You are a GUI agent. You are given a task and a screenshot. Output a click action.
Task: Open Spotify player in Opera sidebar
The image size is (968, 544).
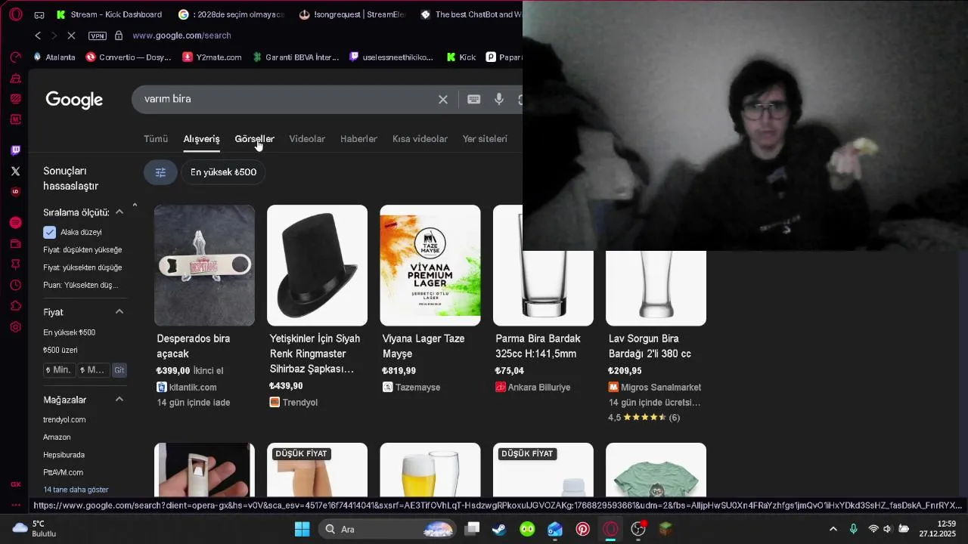point(15,222)
